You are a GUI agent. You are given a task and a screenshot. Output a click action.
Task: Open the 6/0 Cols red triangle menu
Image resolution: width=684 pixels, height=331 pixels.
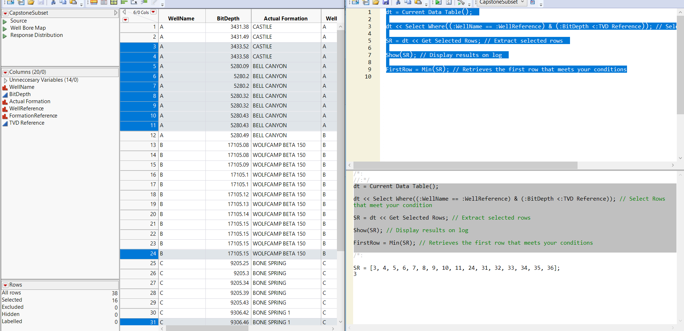click(153, 12)
